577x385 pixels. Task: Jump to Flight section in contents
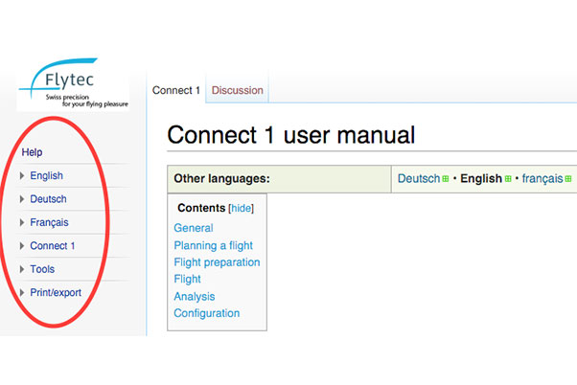pyautogui.click(x=187, y=279)
